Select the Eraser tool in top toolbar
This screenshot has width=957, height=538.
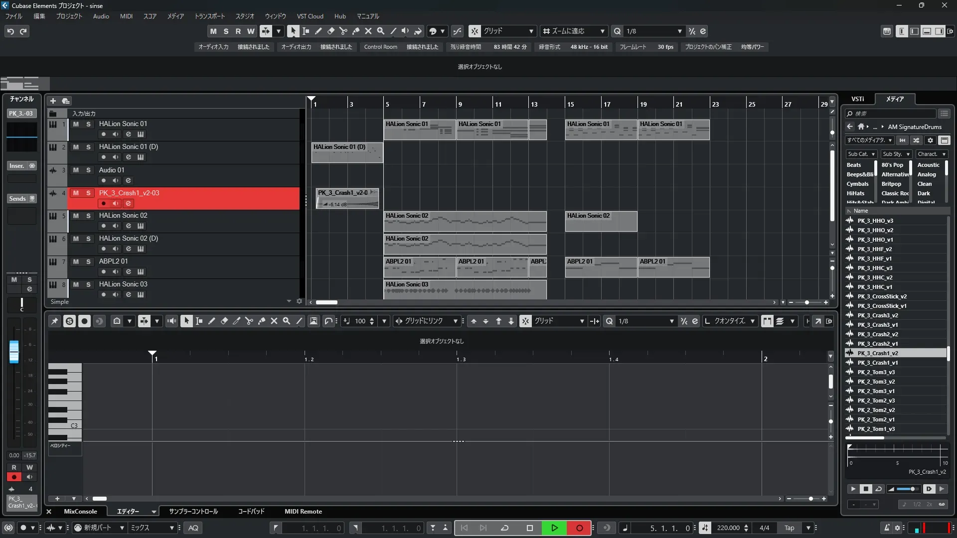pyautogui.click(x=330, y=31)
